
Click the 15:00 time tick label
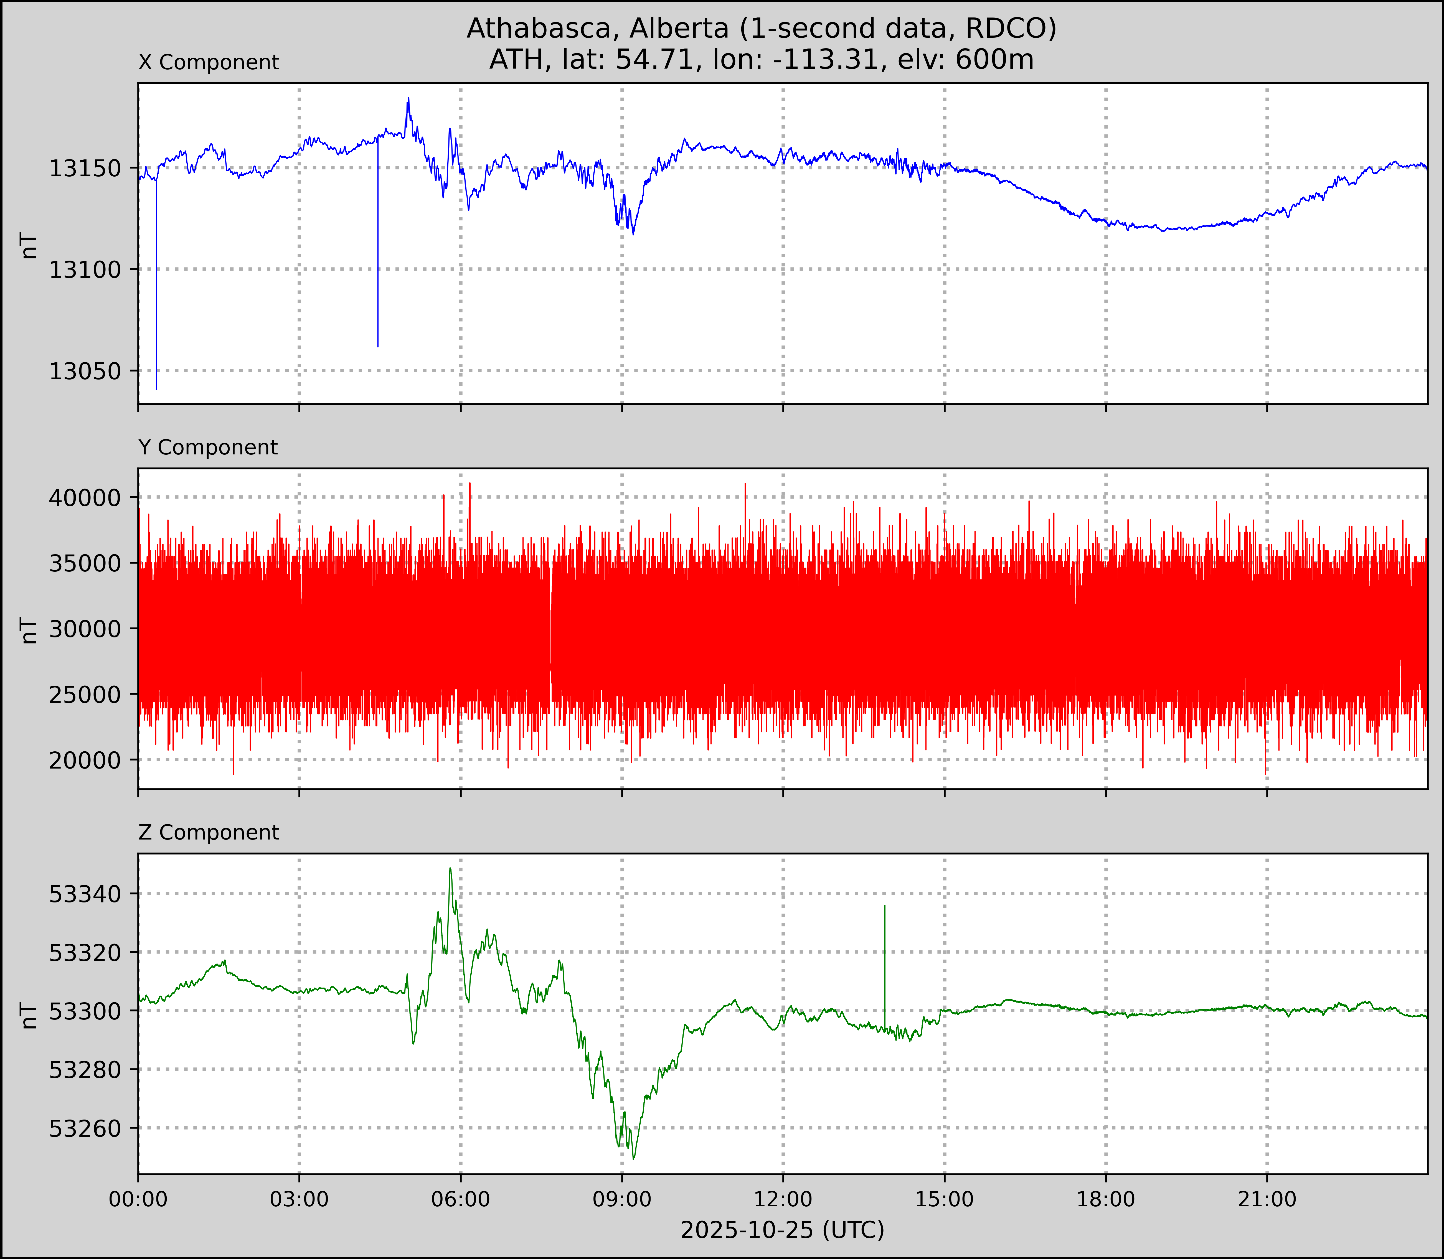(944, 1199)
